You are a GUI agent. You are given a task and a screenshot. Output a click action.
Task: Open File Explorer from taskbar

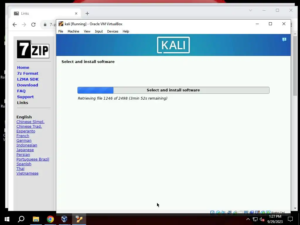point(36,219)
